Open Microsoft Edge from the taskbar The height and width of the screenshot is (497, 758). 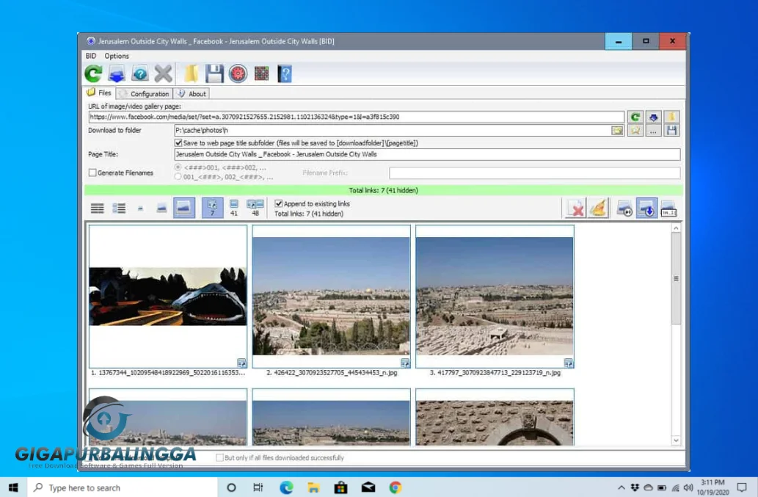tap(286, 487)
